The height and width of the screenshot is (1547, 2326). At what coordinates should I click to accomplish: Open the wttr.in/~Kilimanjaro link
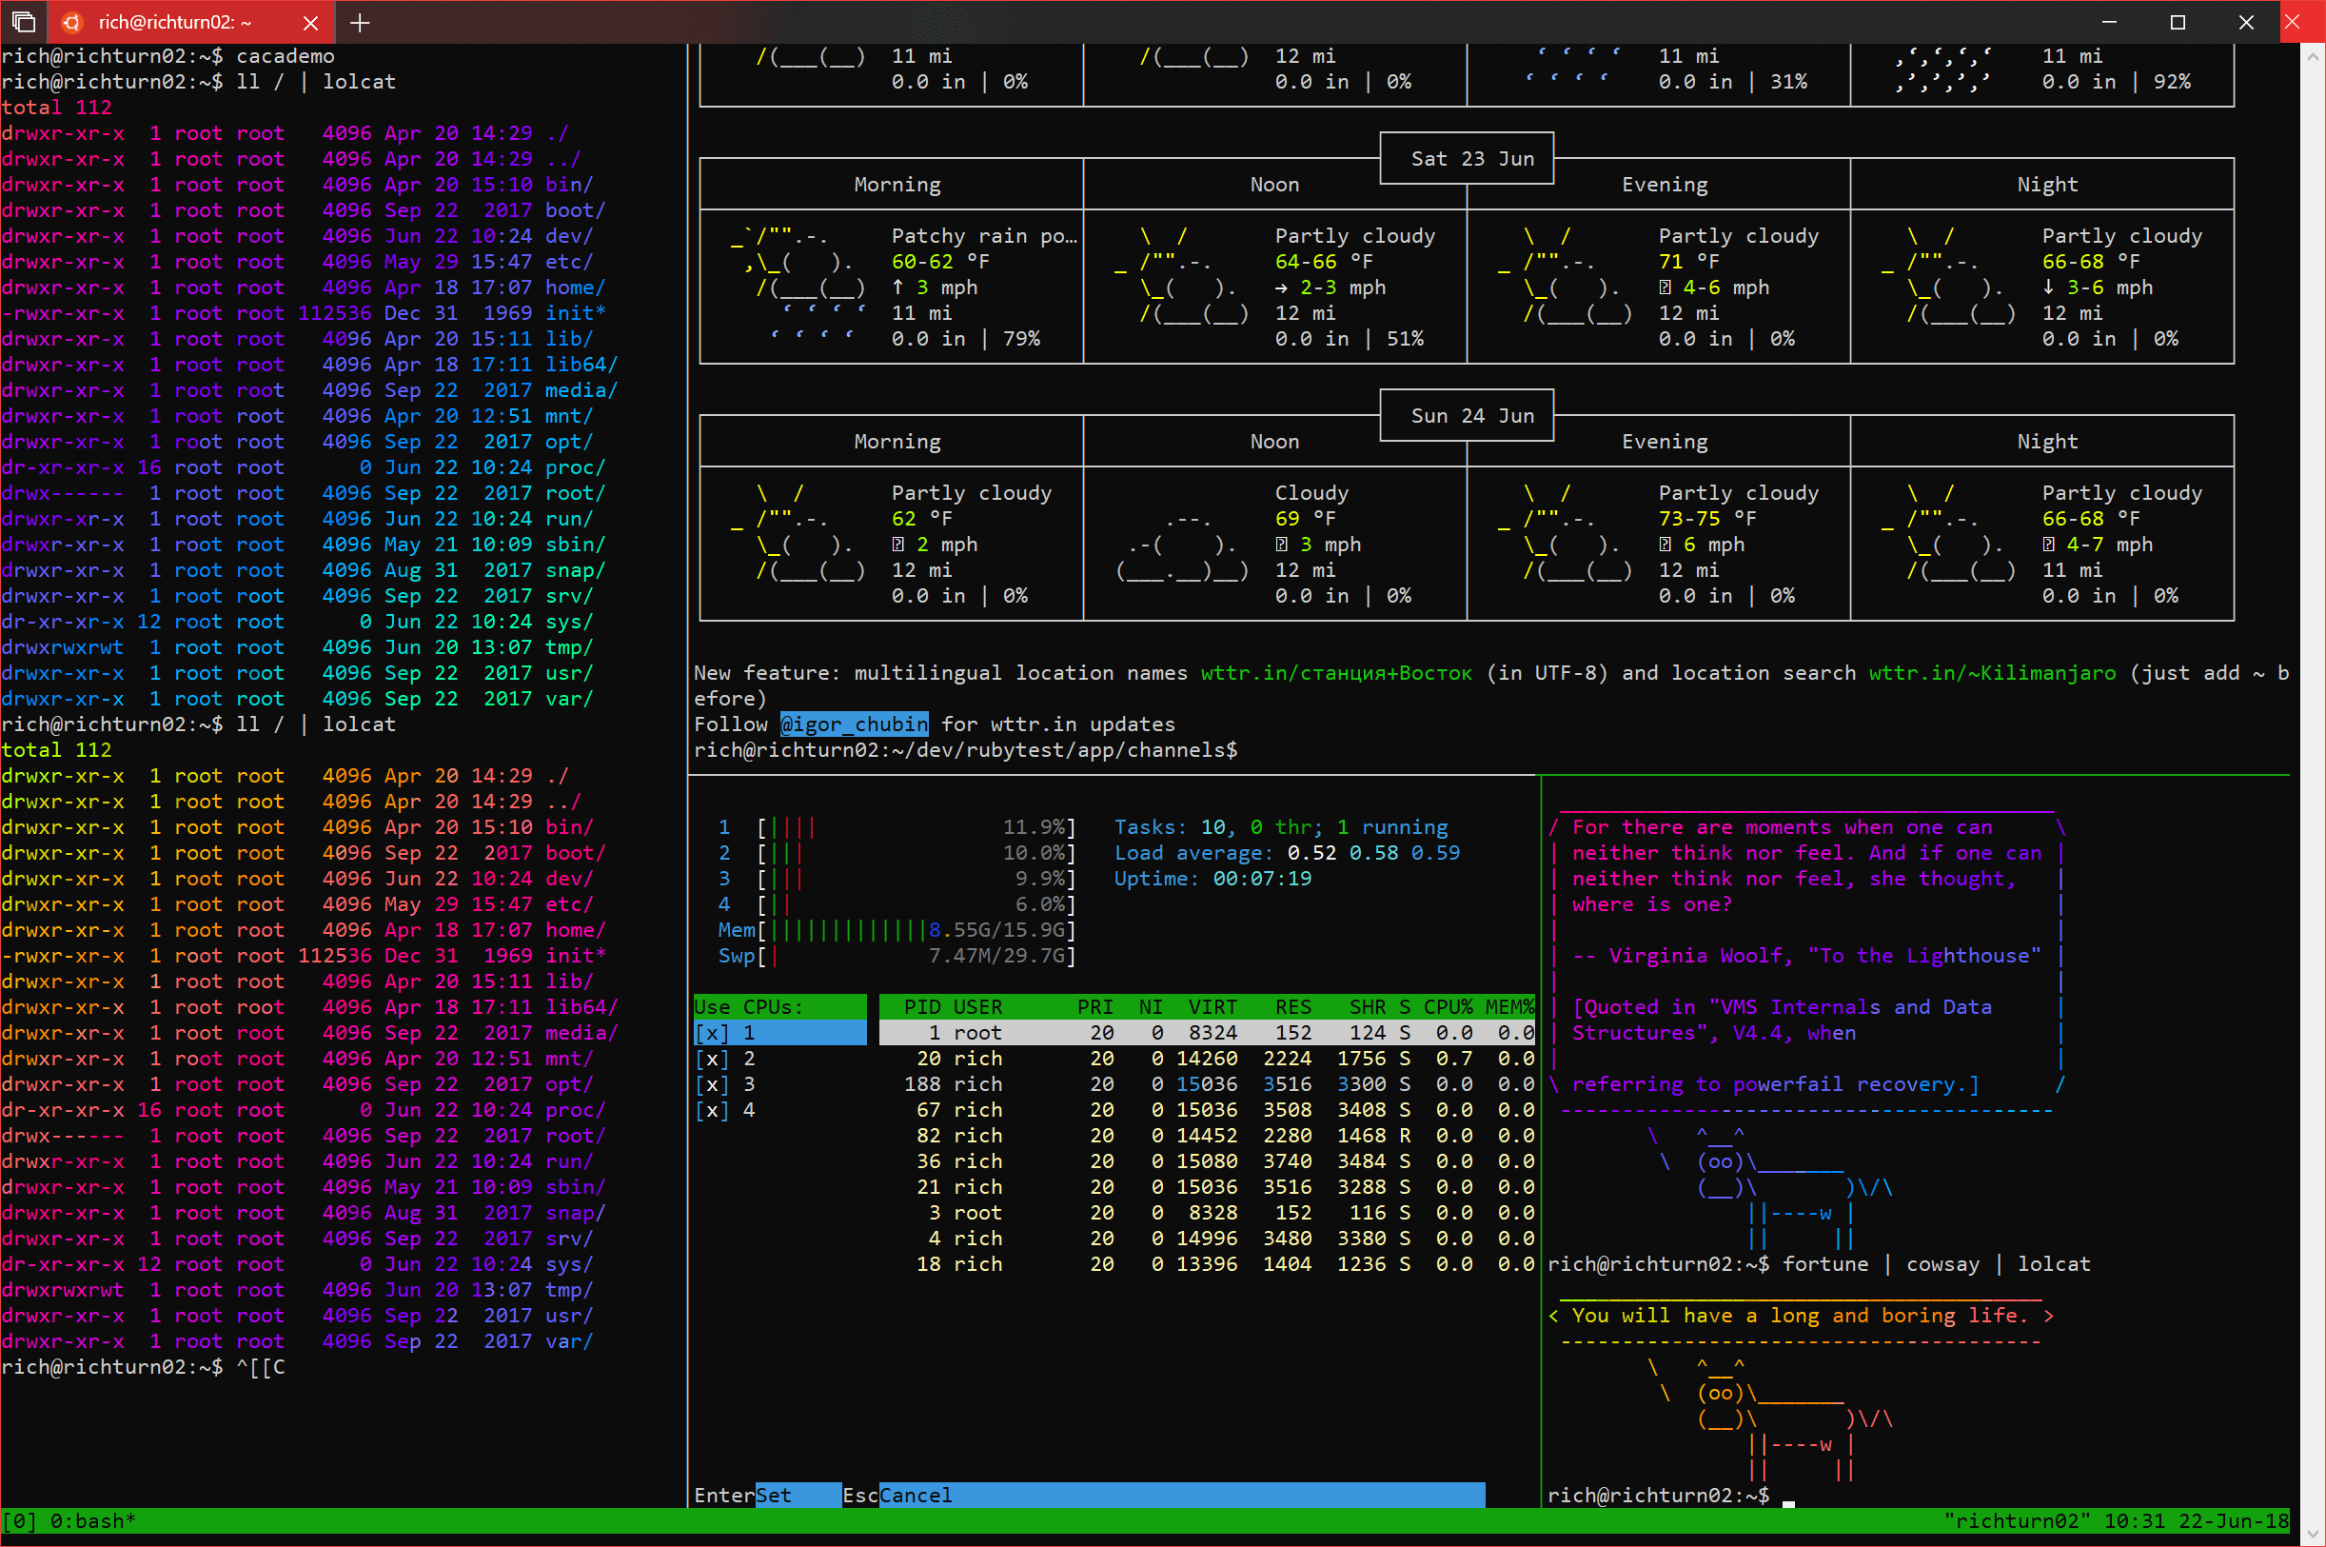click(x=1991, y=673)
